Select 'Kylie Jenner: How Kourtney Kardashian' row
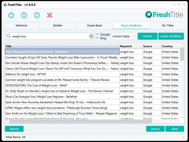The height and width of the screenshot is (142, 189). tap(92, 102)
